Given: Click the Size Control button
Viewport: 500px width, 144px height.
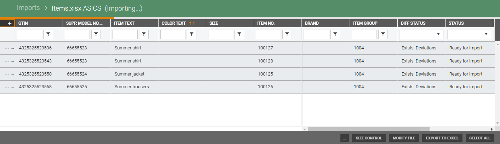Looking at the screenshot, I should point(369,138).
